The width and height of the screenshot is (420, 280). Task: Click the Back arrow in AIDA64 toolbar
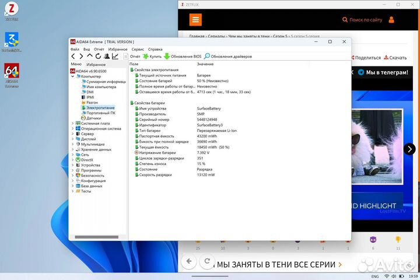click(73, 57)
